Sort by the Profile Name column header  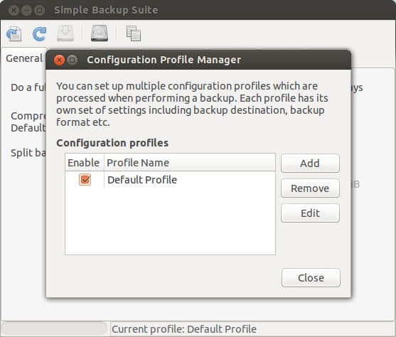tap(190, 162)
